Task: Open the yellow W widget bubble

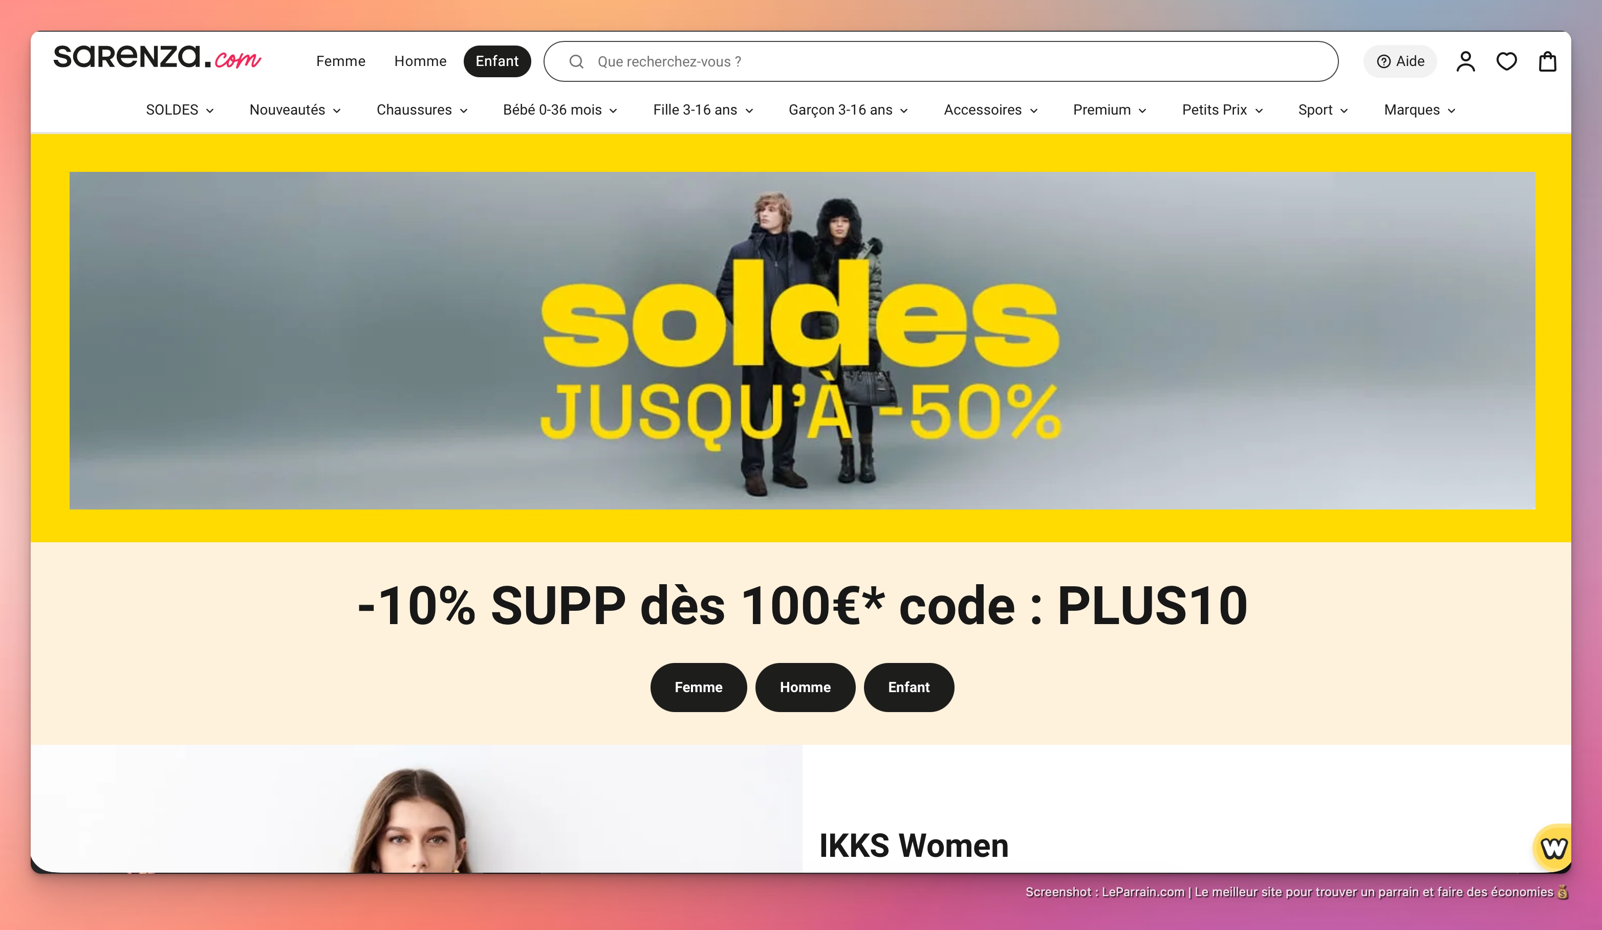Action: point(1553,848)
